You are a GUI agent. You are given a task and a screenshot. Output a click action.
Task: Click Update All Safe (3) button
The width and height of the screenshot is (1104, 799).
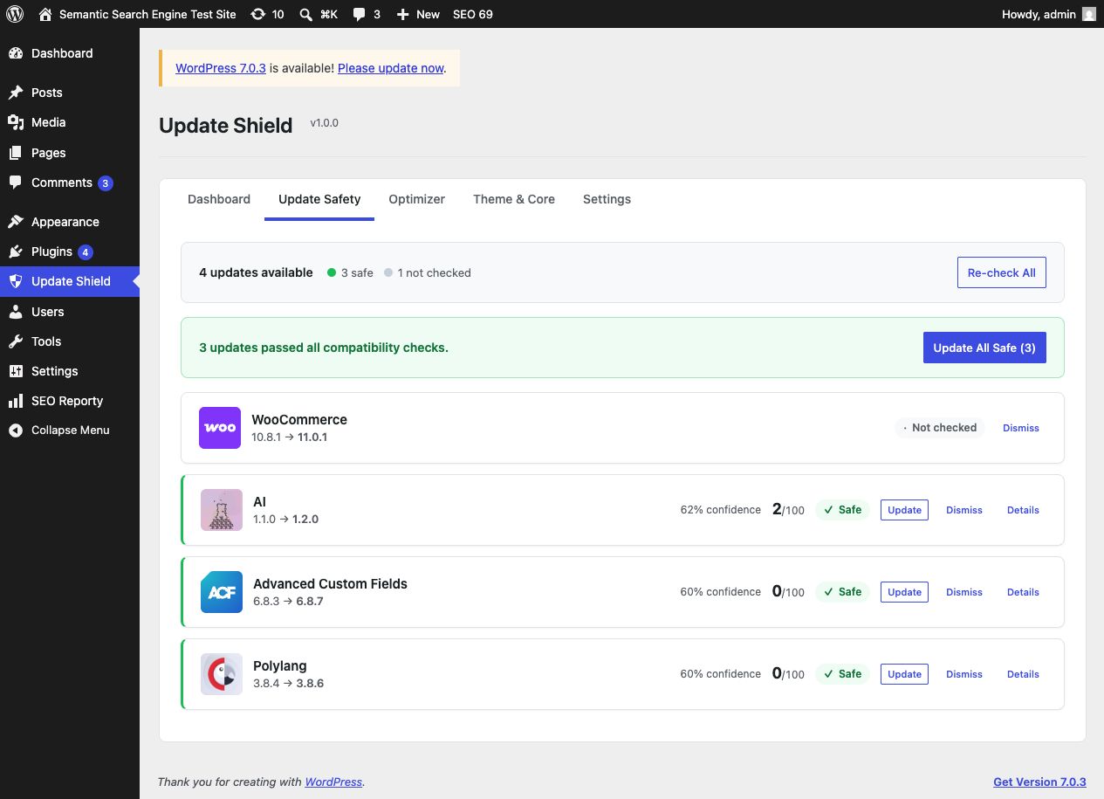coord(984,348)
